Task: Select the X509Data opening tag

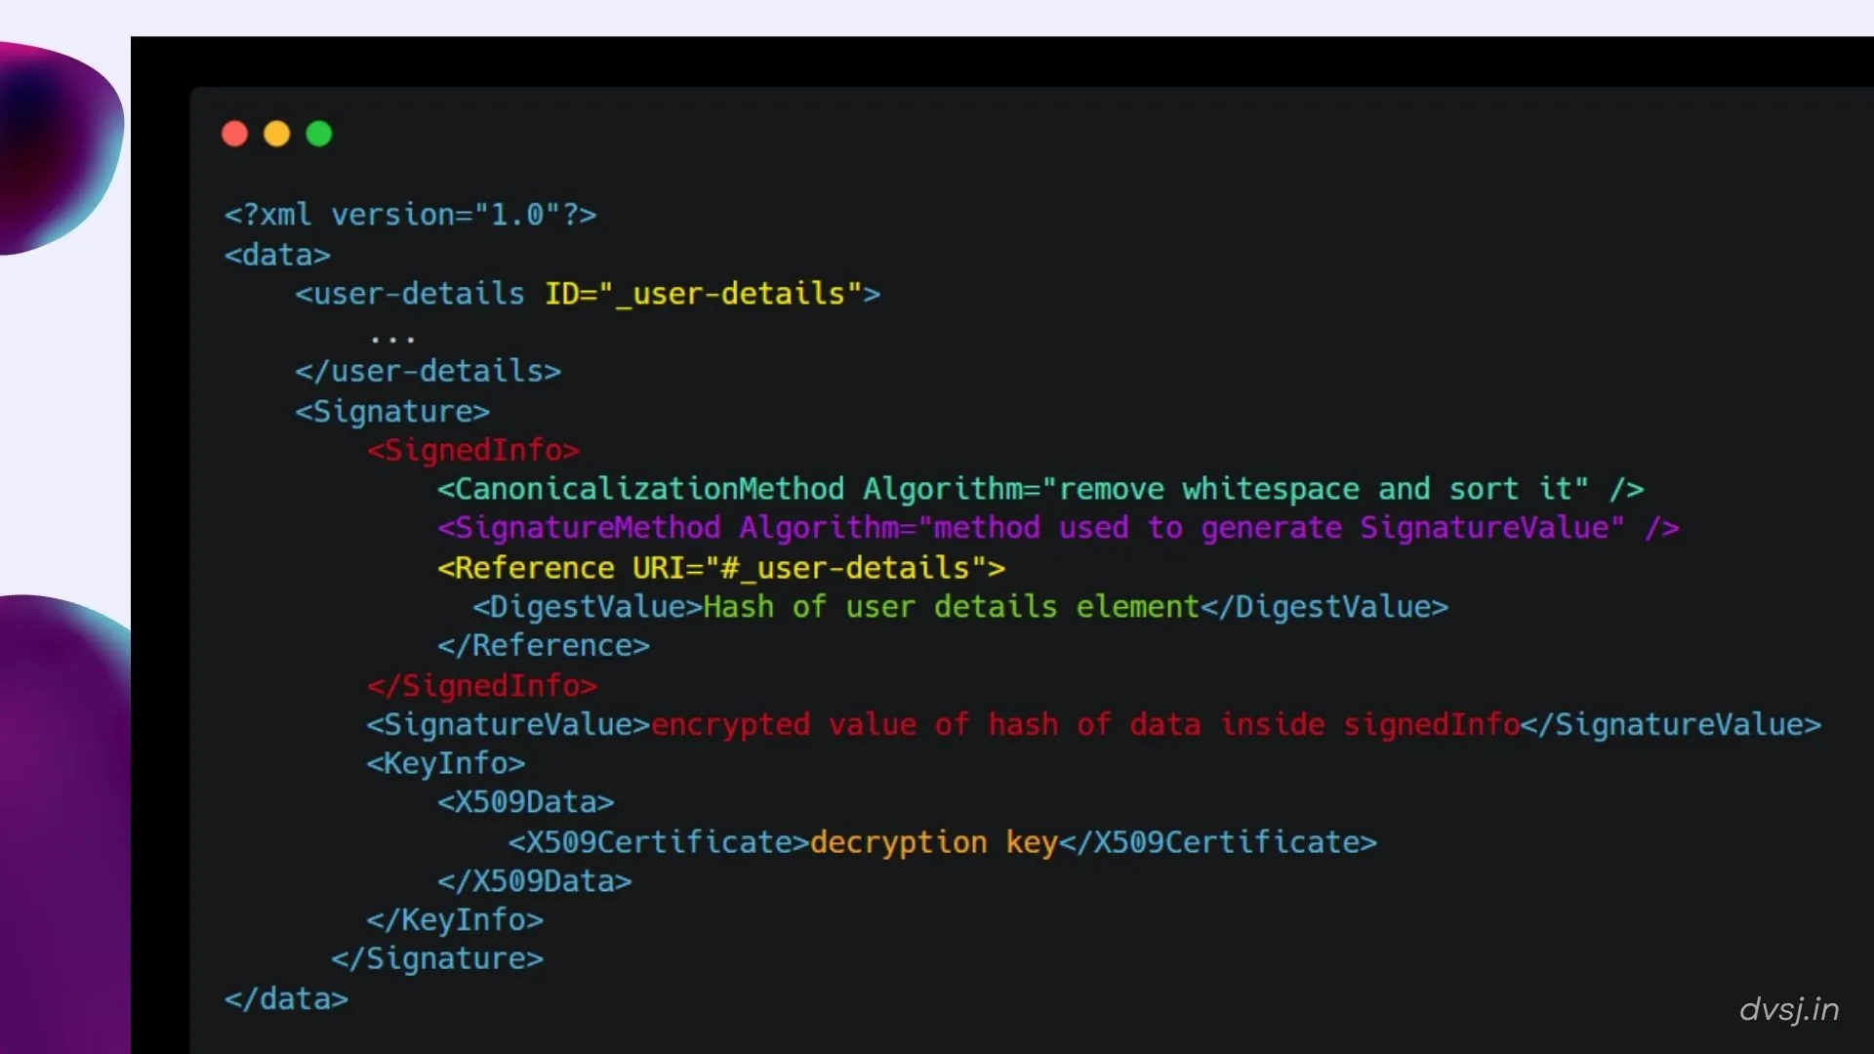Action: (x=527, y=802)
